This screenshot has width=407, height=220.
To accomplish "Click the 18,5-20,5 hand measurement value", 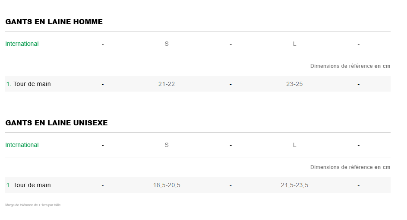I will (167, 185).
